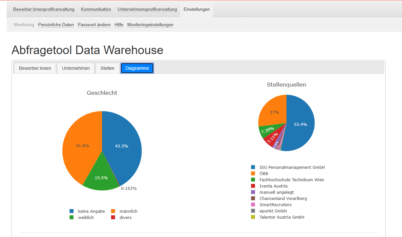
Task: Toggle the olive Talentor Austria GmbH swatch
Action: pyautogui.click(x=253, y=217)
